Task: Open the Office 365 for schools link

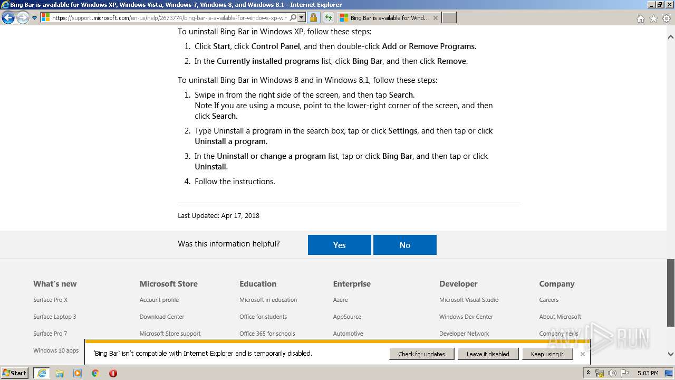Action: (x=267, y=334)
